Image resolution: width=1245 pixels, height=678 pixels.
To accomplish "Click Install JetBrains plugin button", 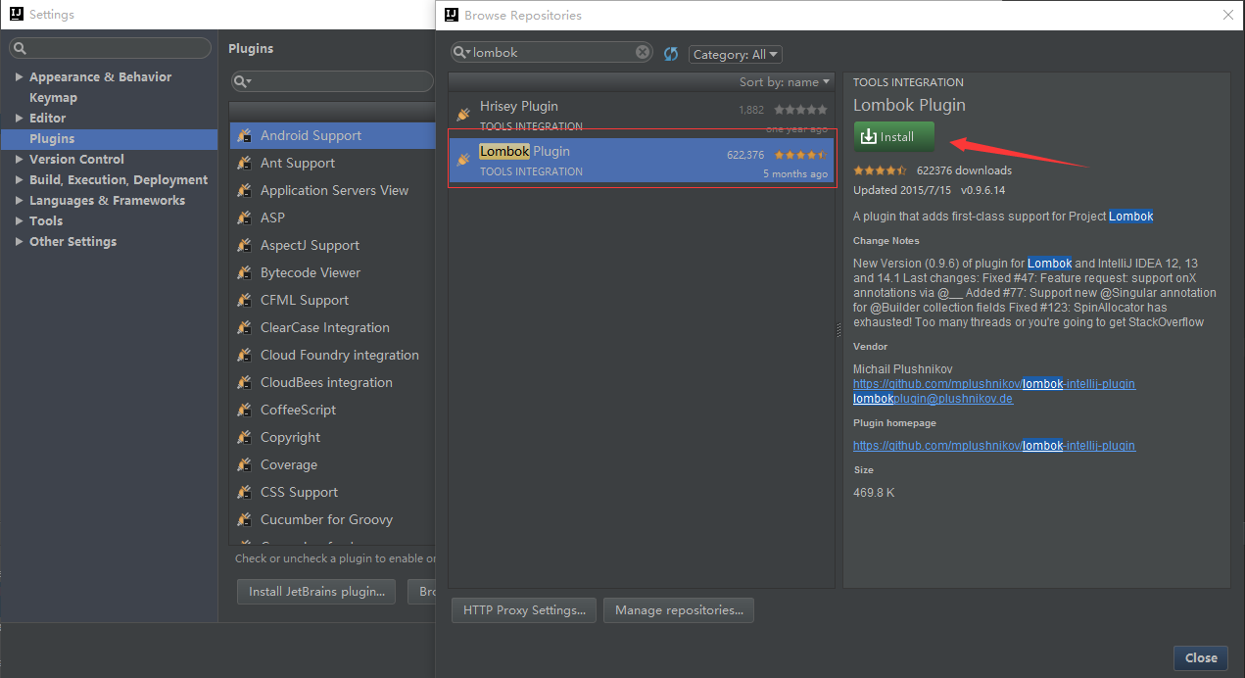I will click(316, 592).
